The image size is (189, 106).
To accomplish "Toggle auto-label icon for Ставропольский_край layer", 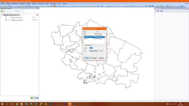I will 38,20.
